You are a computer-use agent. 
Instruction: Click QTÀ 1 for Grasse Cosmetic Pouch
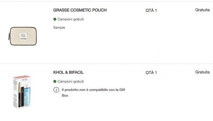151,10
